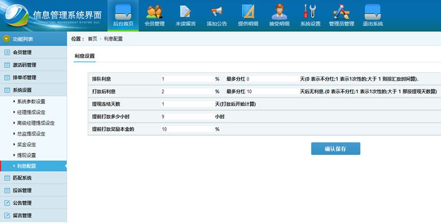Click the 提现冻结天数 row label
The width and height of the screenshot is (441, 223).
106,104
